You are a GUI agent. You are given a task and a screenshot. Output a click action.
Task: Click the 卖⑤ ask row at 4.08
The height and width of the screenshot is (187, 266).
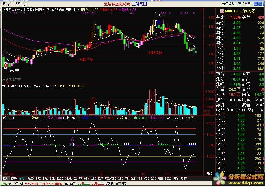point(240,23)
